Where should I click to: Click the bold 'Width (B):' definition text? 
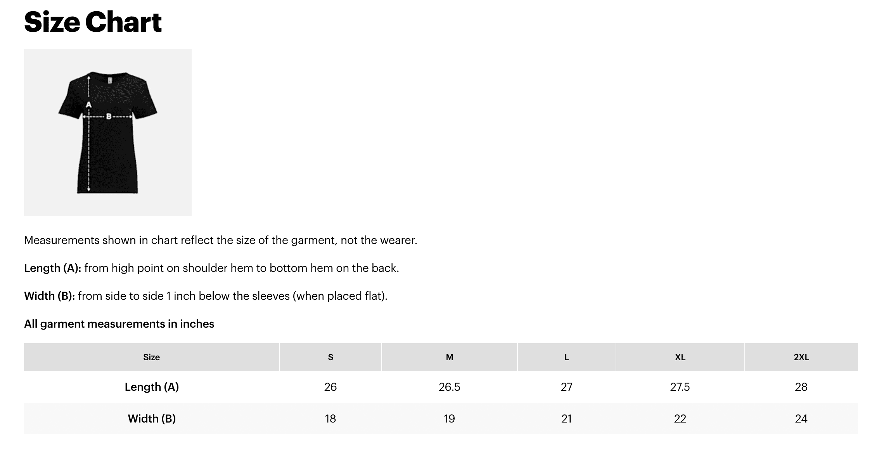[50, 296]
